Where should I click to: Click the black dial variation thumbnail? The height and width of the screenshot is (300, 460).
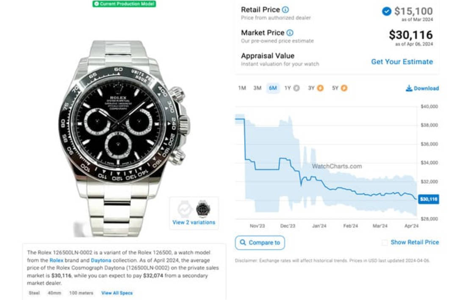tap(203, 209)
